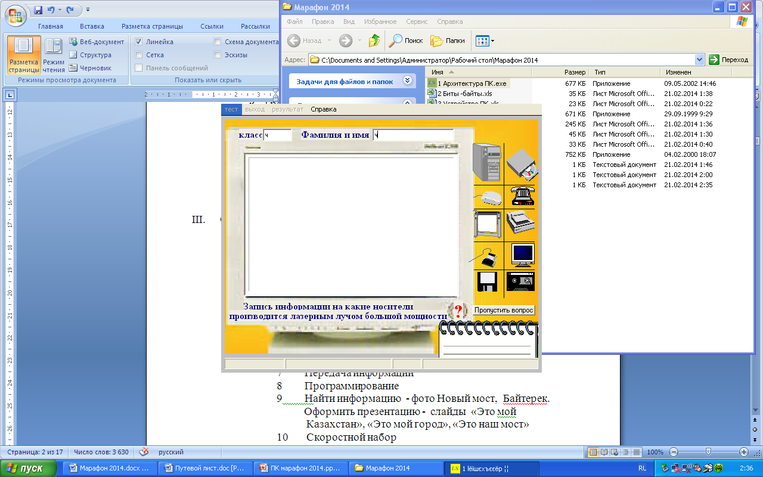Click zoom out minus button in Word

click(x=673, y=452)
